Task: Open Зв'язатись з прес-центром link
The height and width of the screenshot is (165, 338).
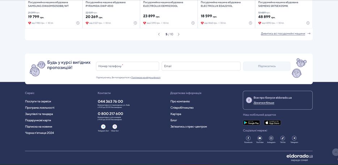Action: click(x=189, y=127)
